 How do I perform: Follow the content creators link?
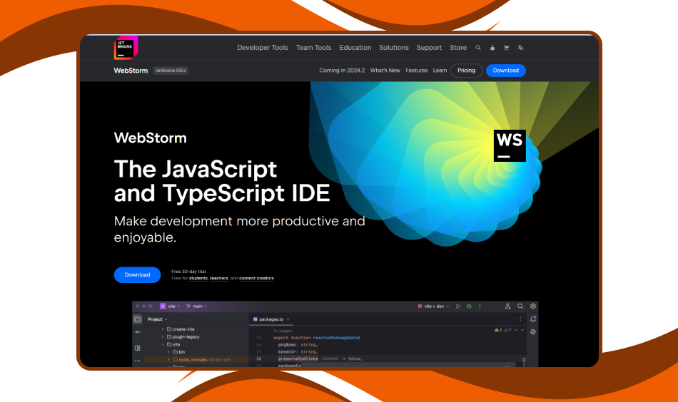click(256, 279)
